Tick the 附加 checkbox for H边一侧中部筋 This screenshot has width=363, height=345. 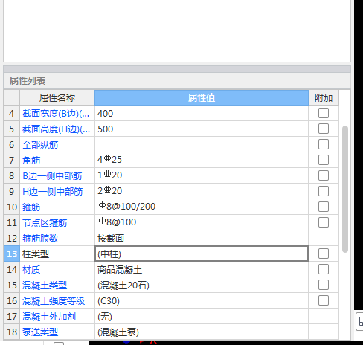[324, 191]
